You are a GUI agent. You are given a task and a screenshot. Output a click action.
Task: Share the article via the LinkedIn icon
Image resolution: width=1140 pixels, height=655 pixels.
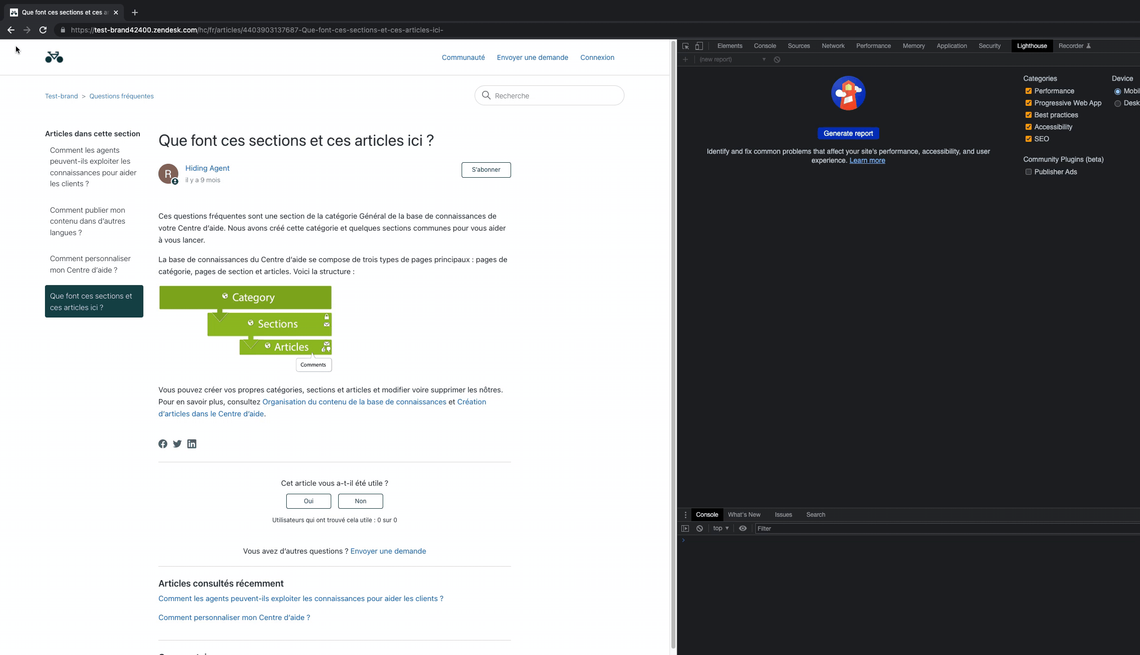(x=192, y=444)
